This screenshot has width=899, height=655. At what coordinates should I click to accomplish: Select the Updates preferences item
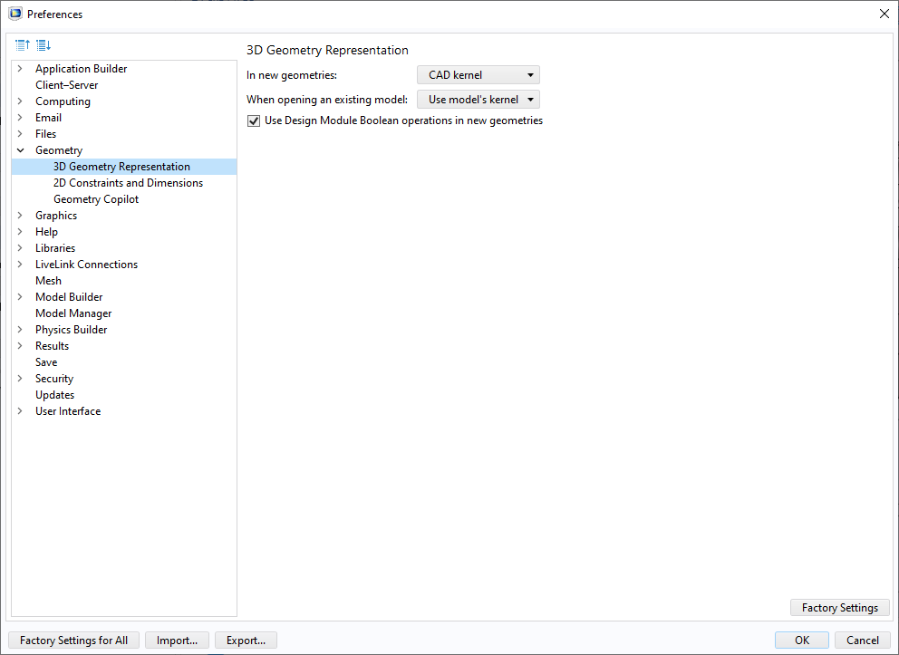(x=54, y=395)
